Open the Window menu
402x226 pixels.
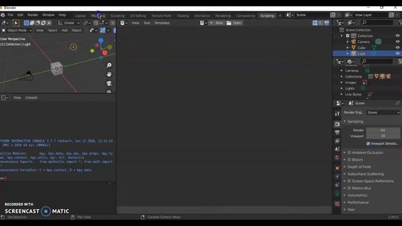[48, 15]
